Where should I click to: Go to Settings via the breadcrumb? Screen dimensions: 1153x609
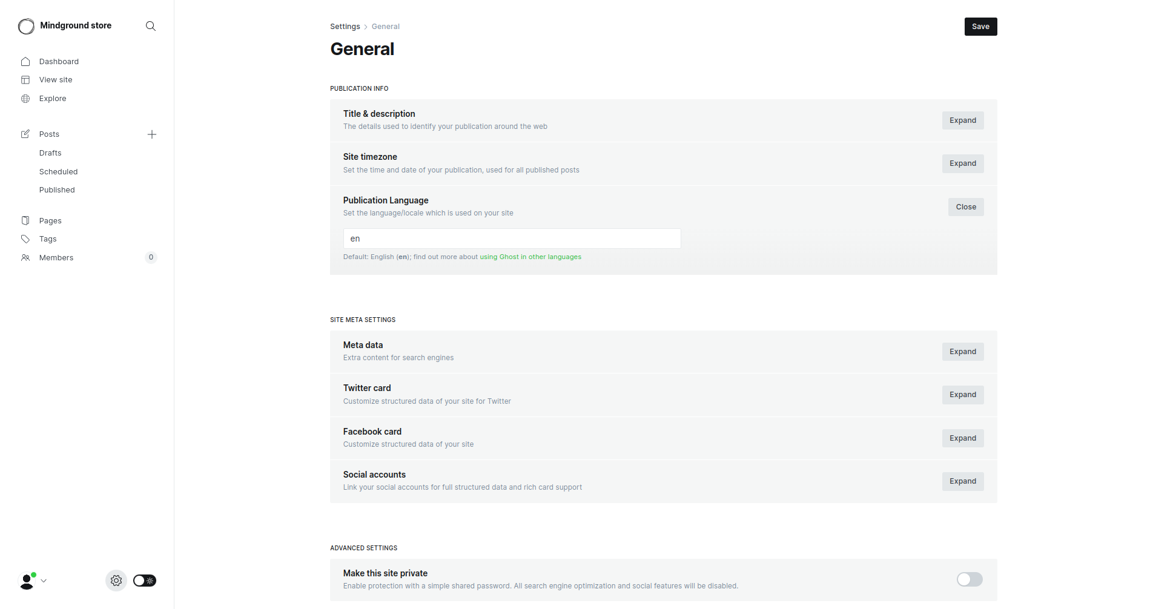click(345, 26)
